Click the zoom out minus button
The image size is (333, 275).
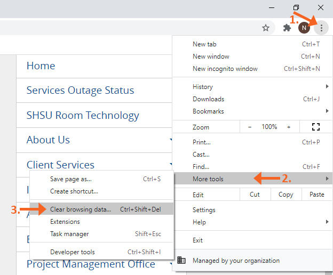(250, 127)
